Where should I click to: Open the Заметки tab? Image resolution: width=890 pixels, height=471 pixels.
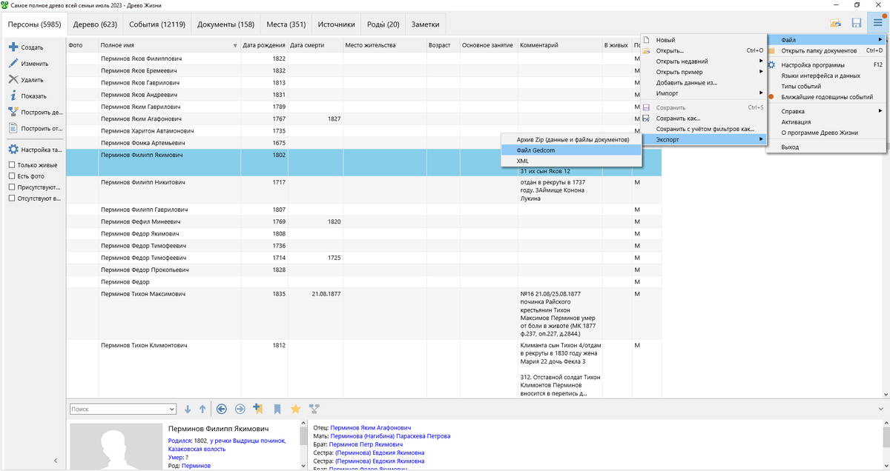(426, 24)
